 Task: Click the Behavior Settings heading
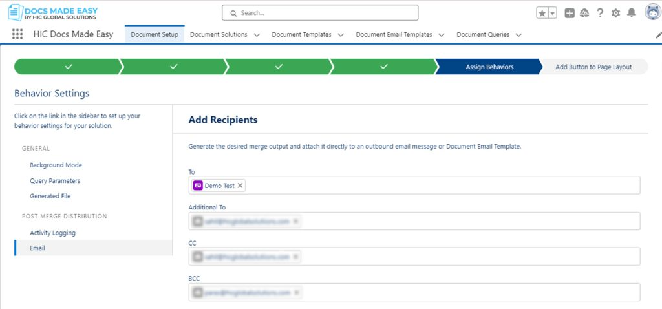click(x=52, y=93)
